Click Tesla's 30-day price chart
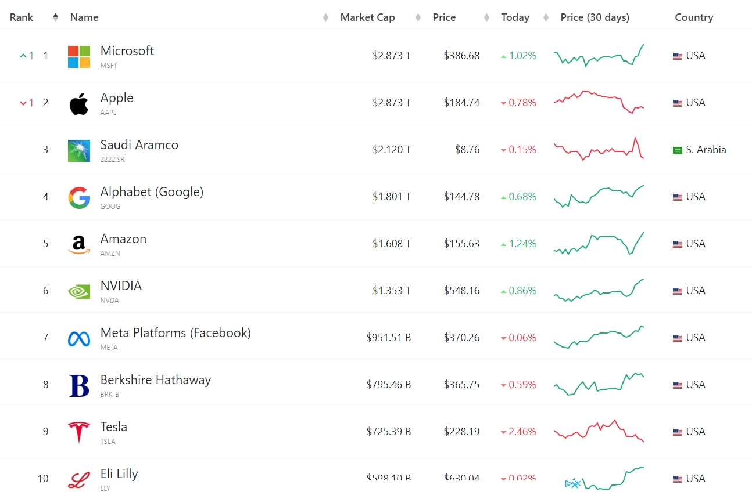 [599, 432]
